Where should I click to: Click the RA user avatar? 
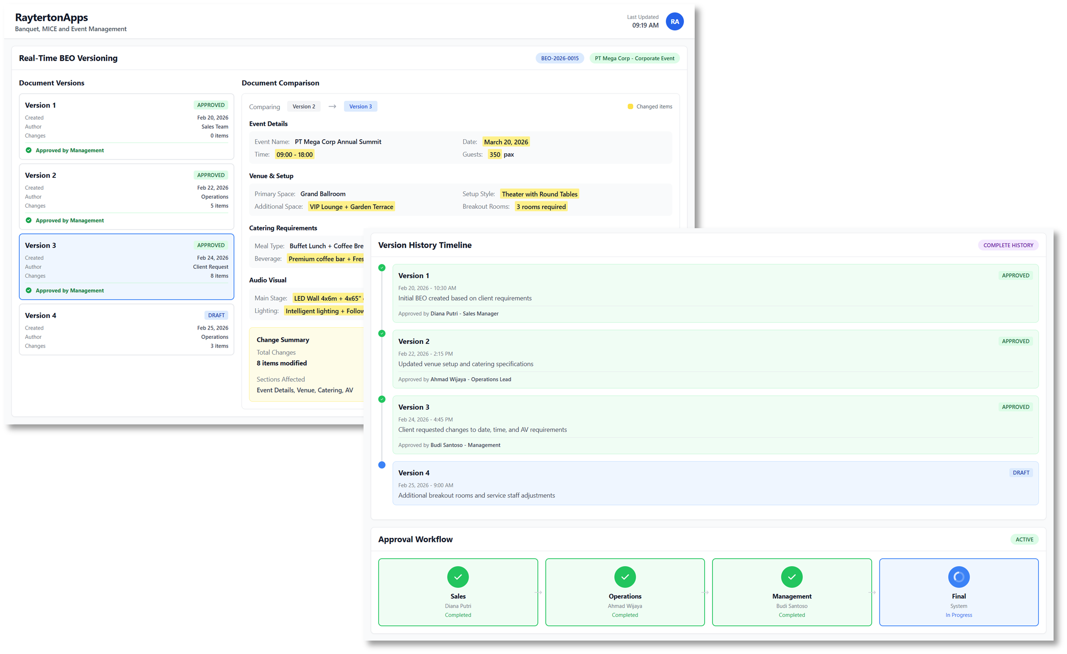pyautogui.click(x=674, y=21)
